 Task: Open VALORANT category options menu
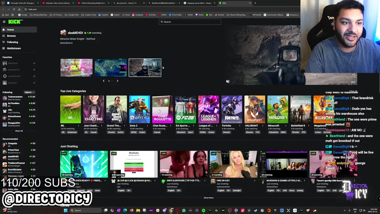tap(263, 126)
